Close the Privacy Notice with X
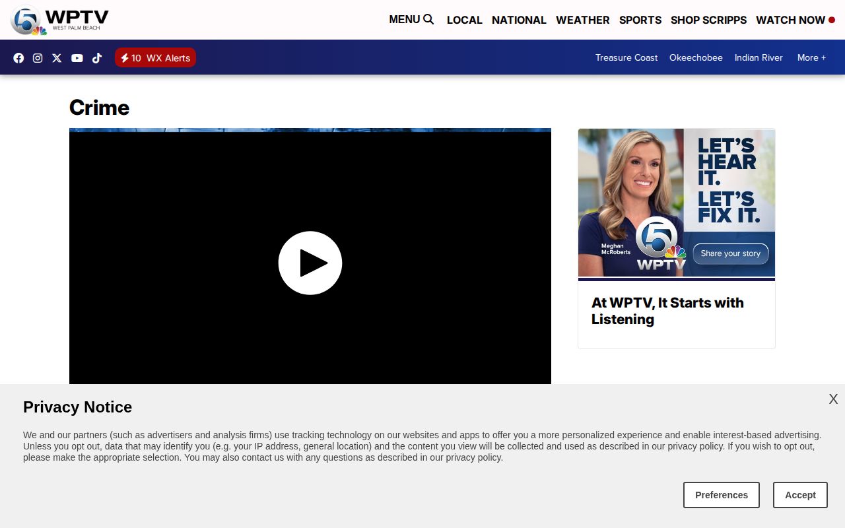This screenshot has width=845, height=528. tap(833, 399)
